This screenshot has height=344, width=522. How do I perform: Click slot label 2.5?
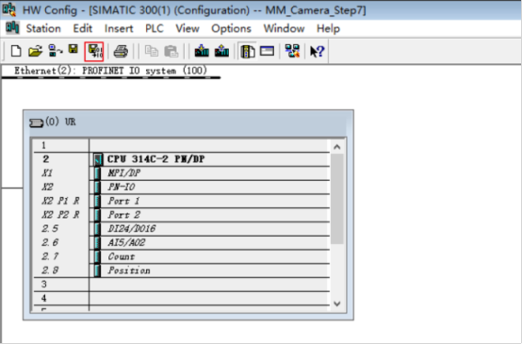[50, 229]
